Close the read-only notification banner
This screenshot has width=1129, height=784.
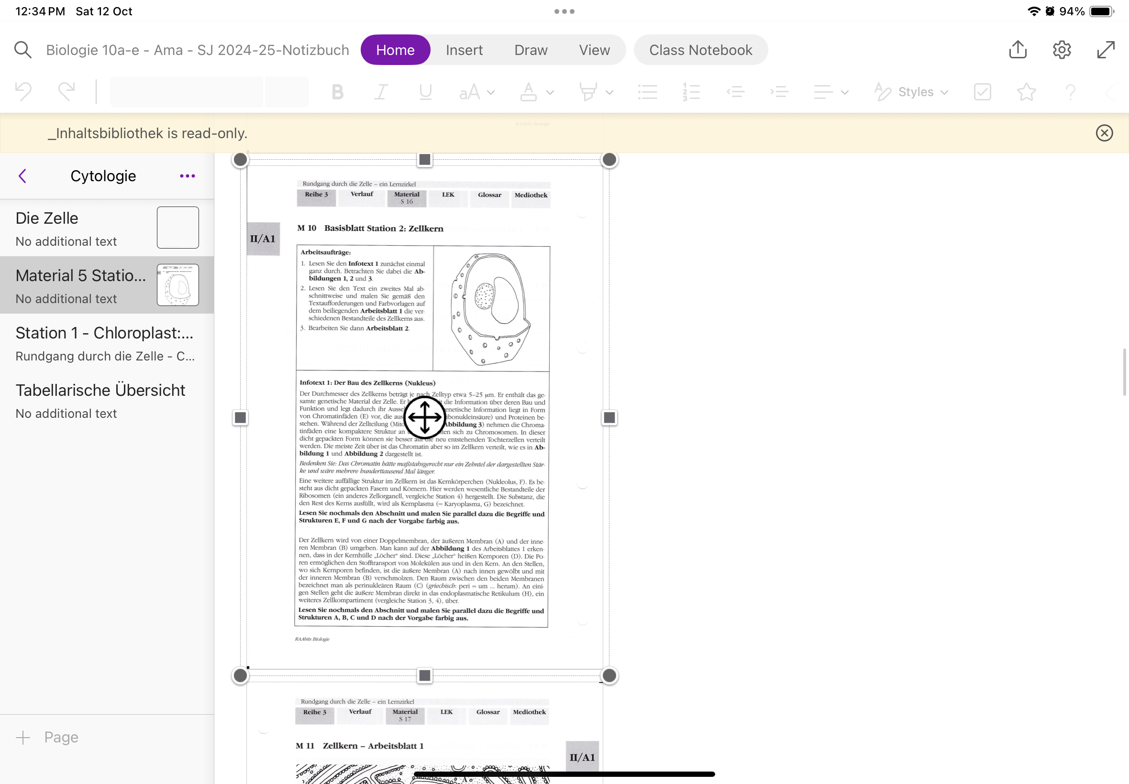coord(1104,133)
